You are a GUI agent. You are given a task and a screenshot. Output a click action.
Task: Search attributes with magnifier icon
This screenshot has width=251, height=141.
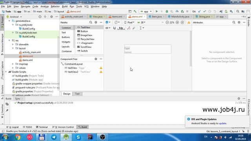(x=234, y=23)
